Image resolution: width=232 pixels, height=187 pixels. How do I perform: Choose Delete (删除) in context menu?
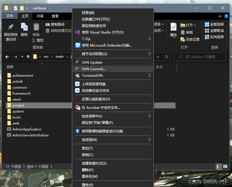pos(113,170)
